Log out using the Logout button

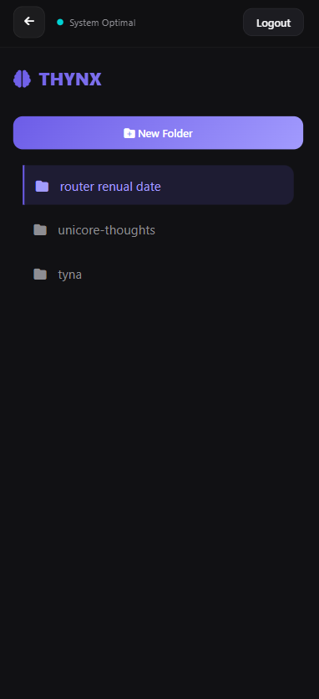pyautogui.click(x=273, y=23)
